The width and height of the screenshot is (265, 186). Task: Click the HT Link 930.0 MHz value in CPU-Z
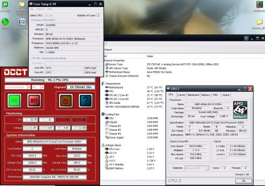196,158
